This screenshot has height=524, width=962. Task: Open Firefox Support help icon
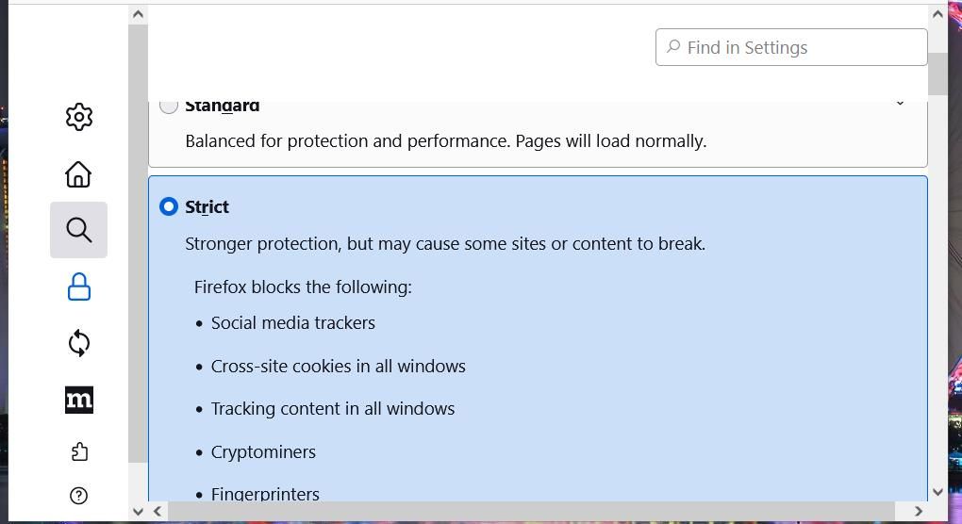pos(79,496)
